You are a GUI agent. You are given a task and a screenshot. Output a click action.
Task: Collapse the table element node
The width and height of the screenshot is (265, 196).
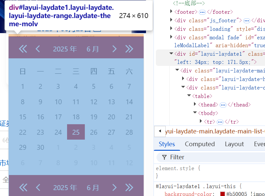tap(189, 95)
